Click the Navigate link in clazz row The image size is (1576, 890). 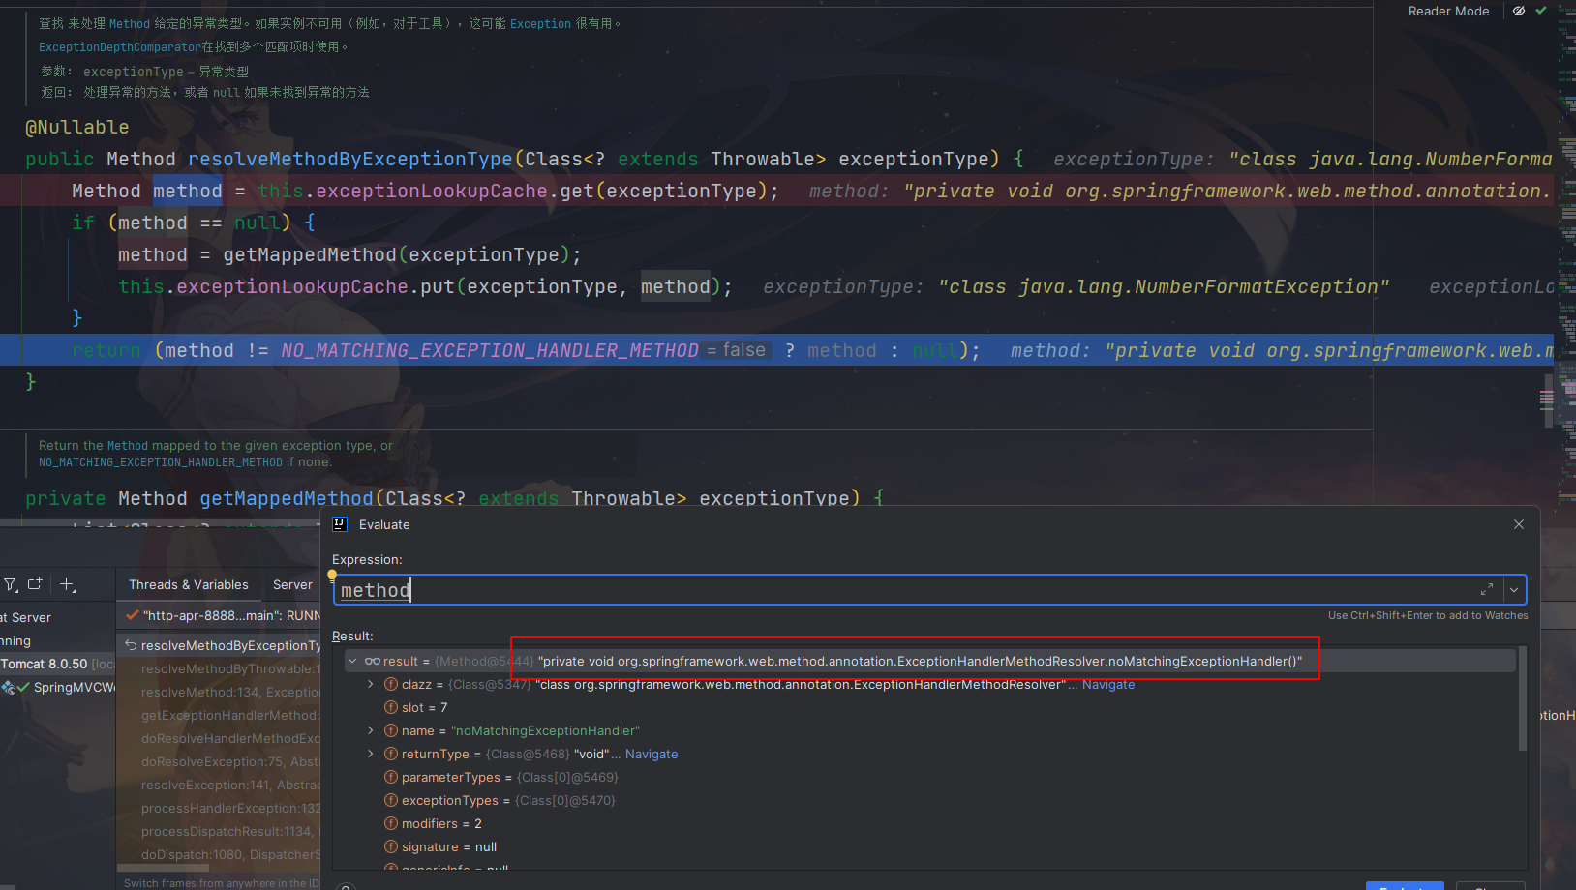(x=1108, y=684)
